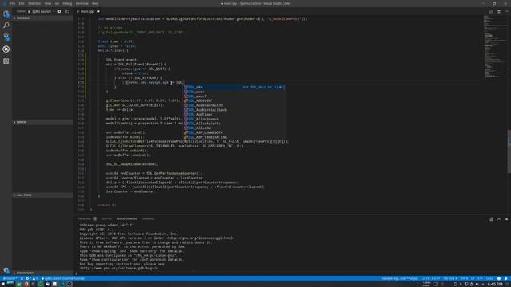Show more info for SDL_abs suggestion
Viewport: 511px width, 287px height.
(x=280, y=87)
